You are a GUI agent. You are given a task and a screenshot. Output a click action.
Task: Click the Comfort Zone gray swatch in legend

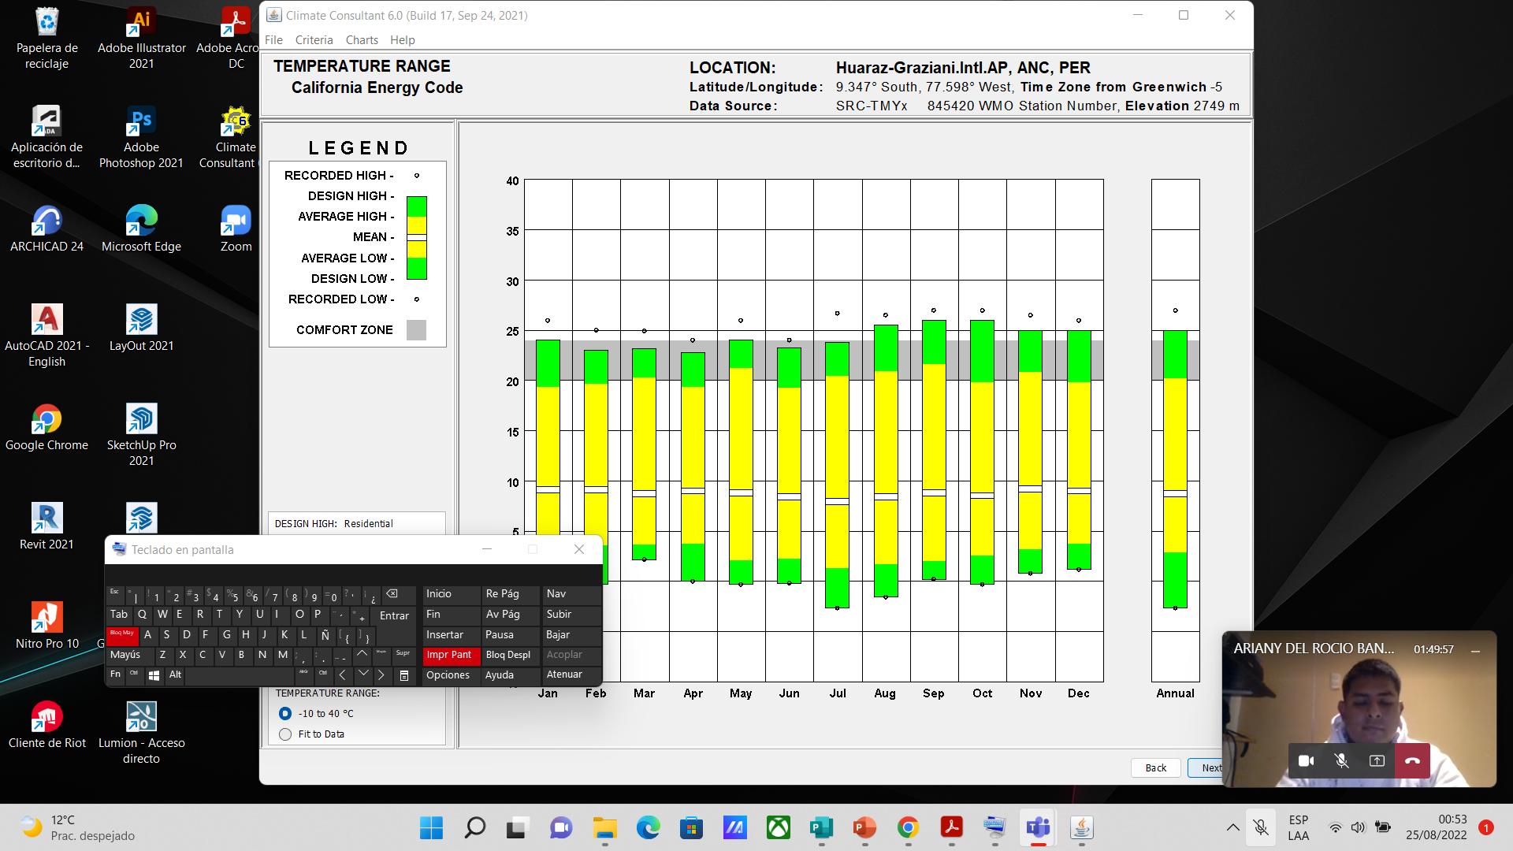pyautogui.click(x=416, y=329)
